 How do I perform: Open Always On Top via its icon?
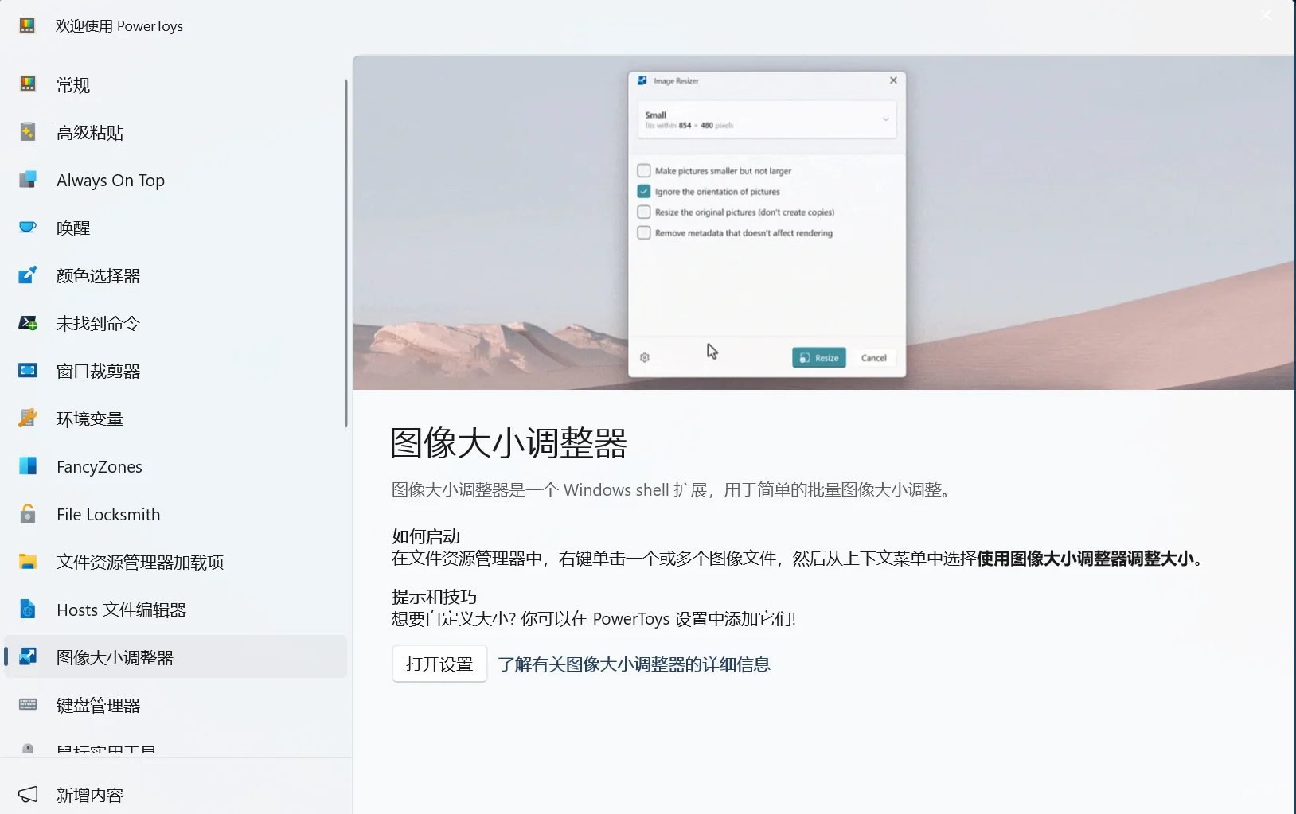(28, 180)
